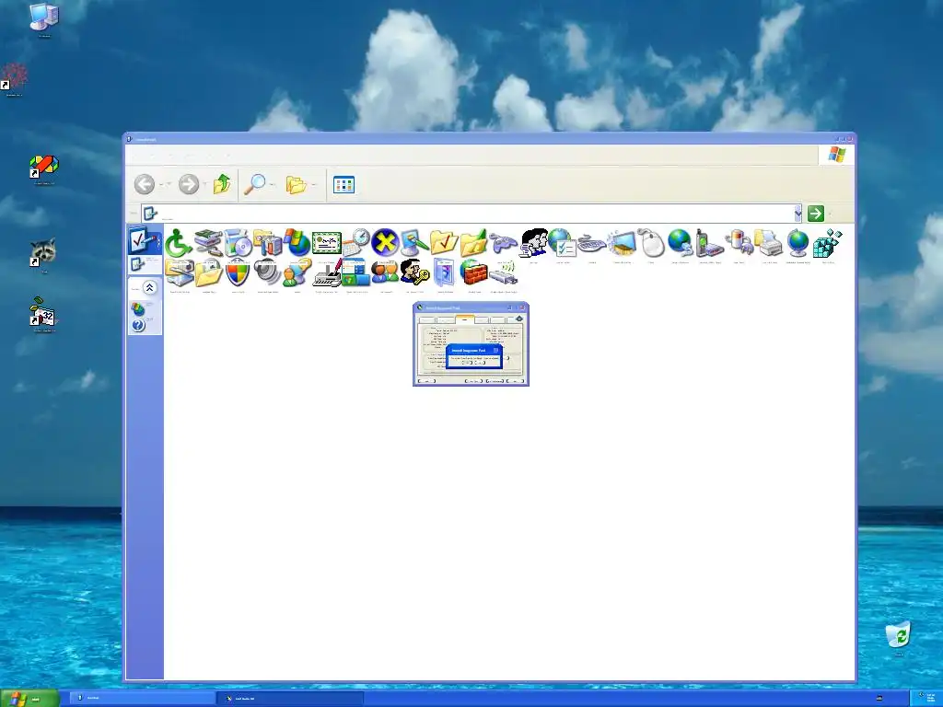The width and height of the screenshot is (943, 707).
Task: Click Switch to Category View sidebar link
Action: (145, 262)
